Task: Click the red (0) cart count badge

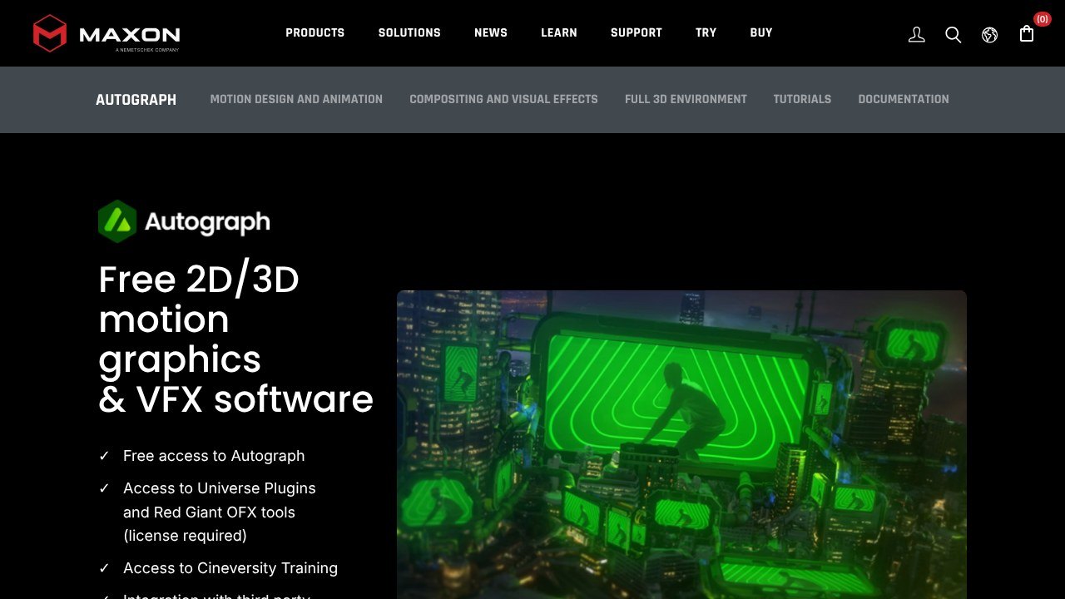Action: pos(1042,19)
